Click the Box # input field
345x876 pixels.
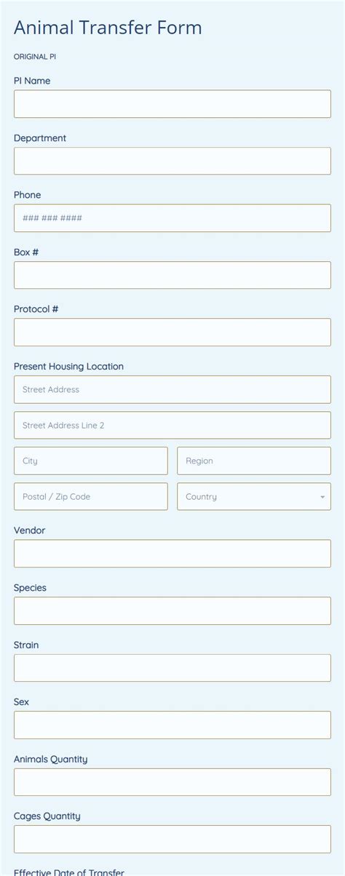[x=172, y=275]
